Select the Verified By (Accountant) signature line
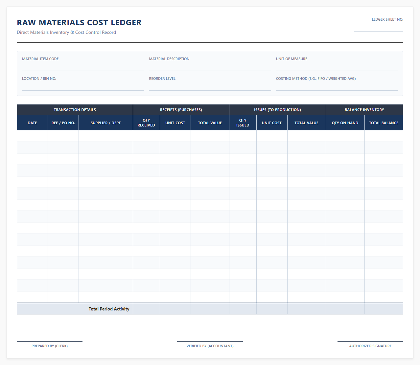 tap(210, 341)
